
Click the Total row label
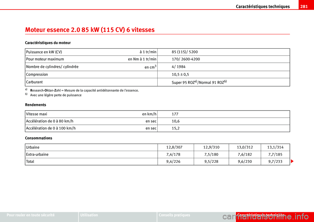pyautogui.click(x=30, y=162)
